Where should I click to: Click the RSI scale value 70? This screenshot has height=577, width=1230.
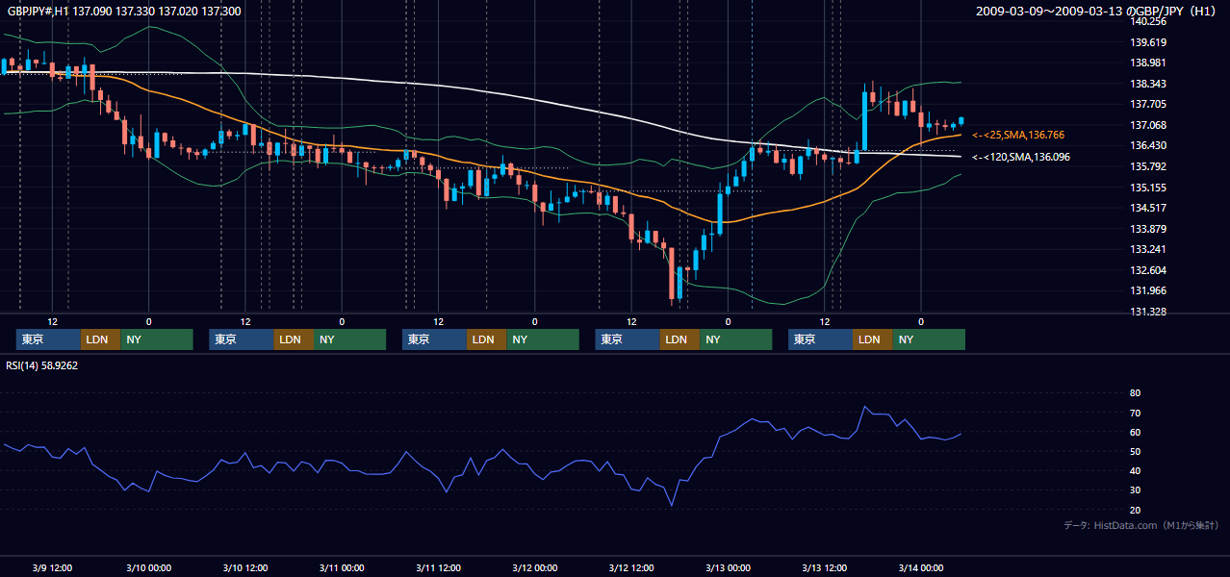point(1135,413)
